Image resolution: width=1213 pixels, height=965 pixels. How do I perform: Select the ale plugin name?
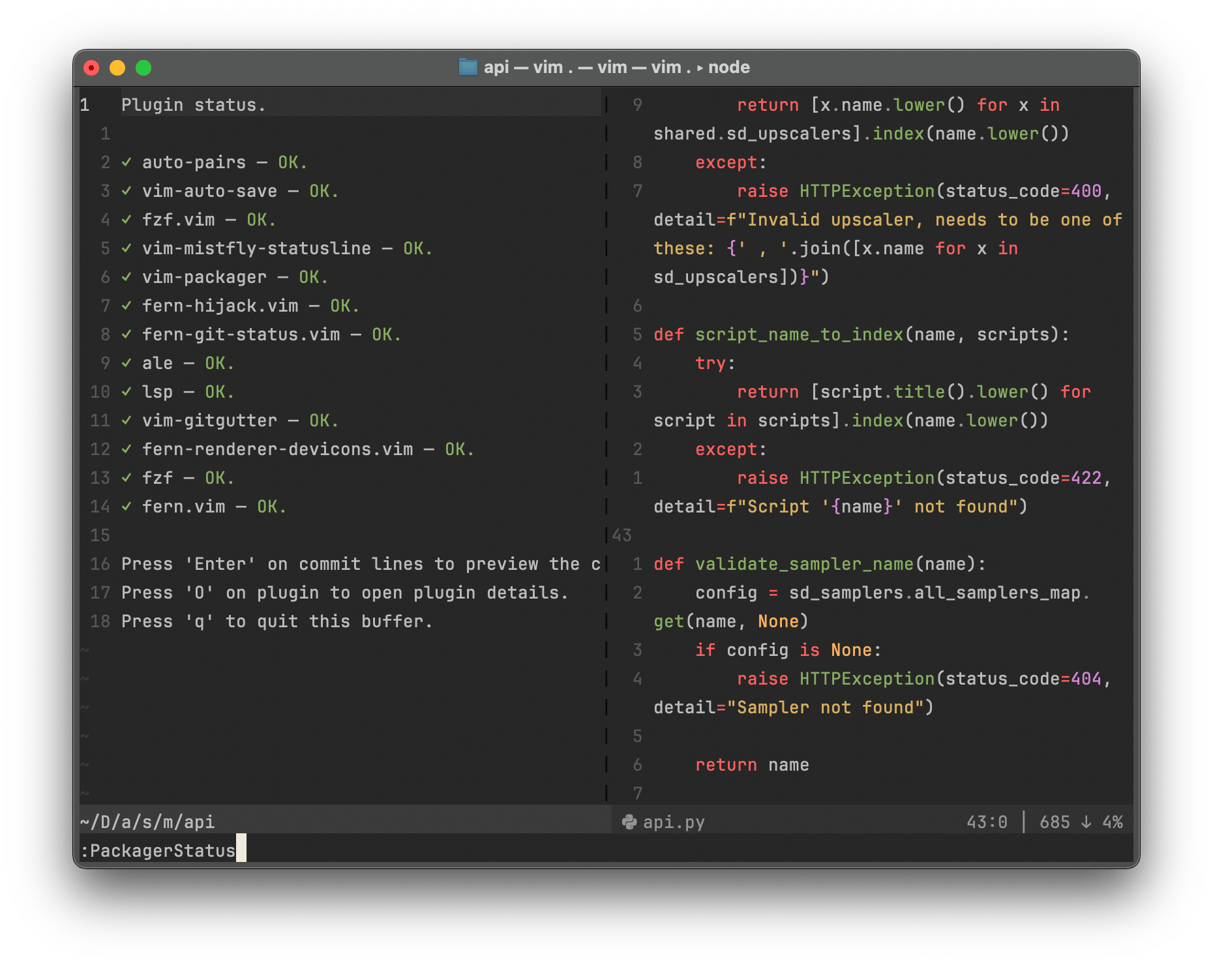pyautogui.click(x=158, y=363)
